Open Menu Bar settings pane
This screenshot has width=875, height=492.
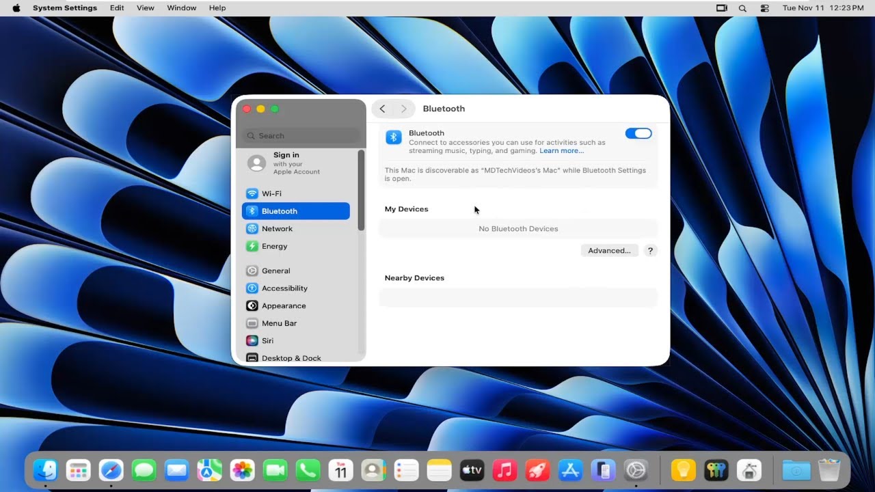coord(295,323)
